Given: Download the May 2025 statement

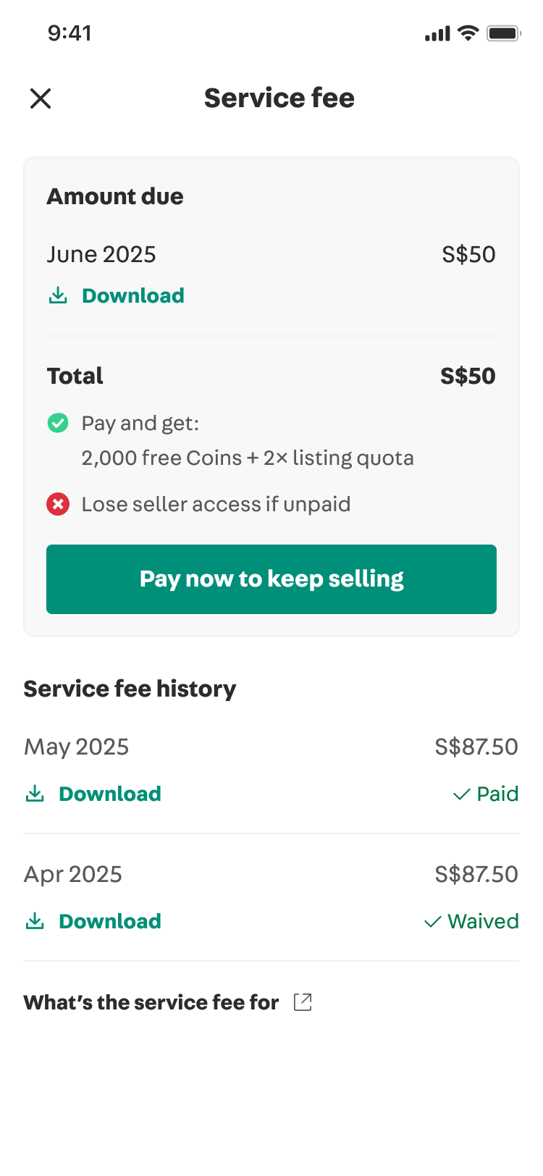Looking at the screenshot, I should click(110, 794).
